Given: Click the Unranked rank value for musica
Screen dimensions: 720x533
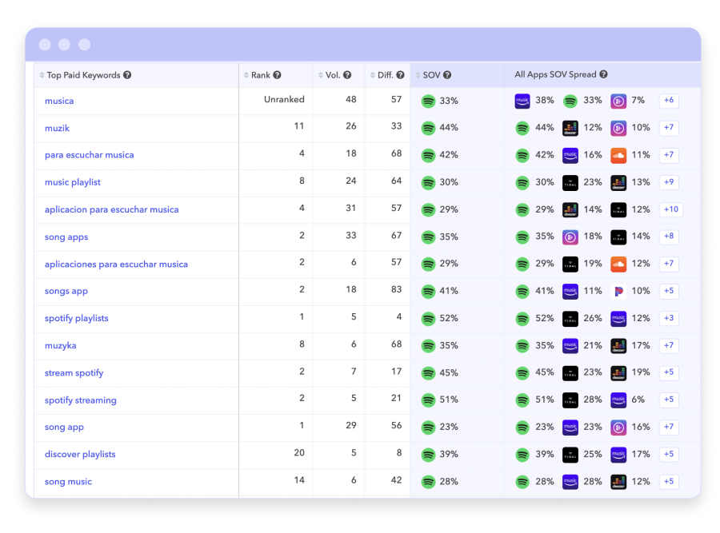Looking at the screenshot, I should [x=284, y=100].
